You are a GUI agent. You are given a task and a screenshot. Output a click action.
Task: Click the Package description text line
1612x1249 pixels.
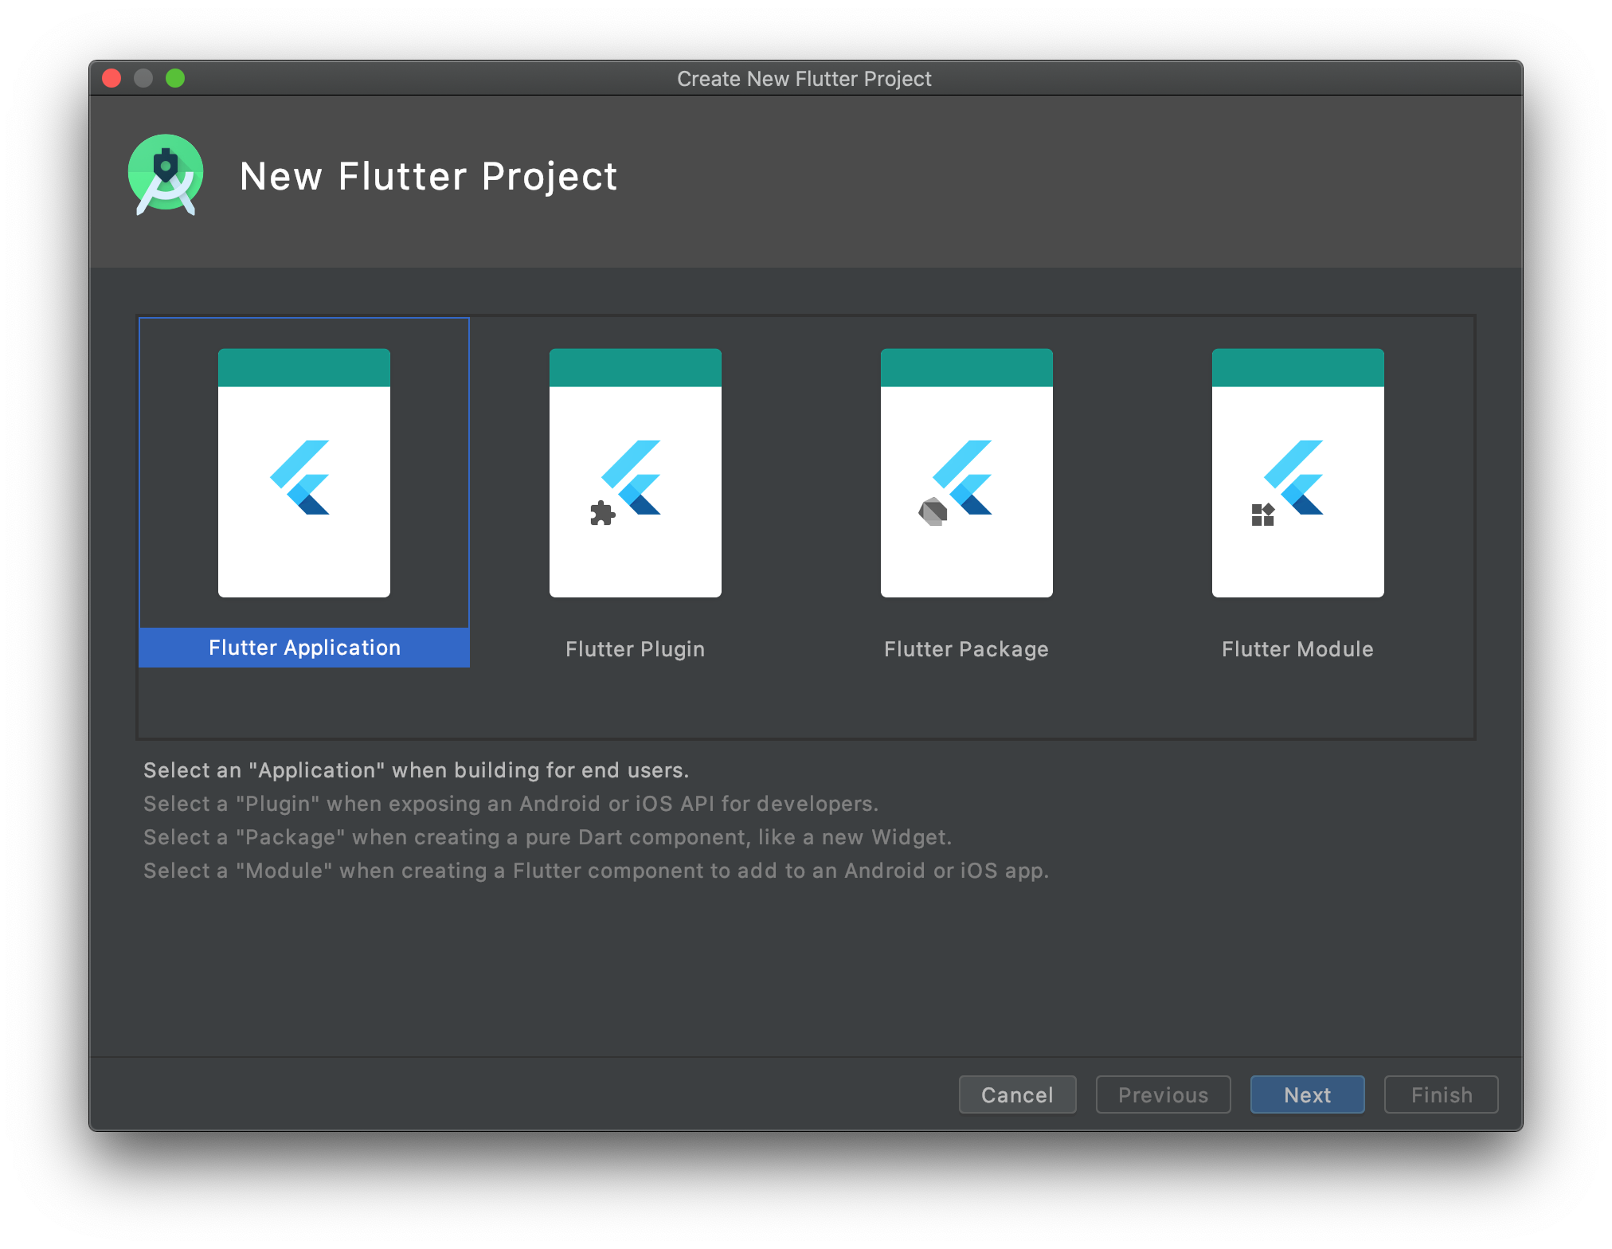[547, 837]
